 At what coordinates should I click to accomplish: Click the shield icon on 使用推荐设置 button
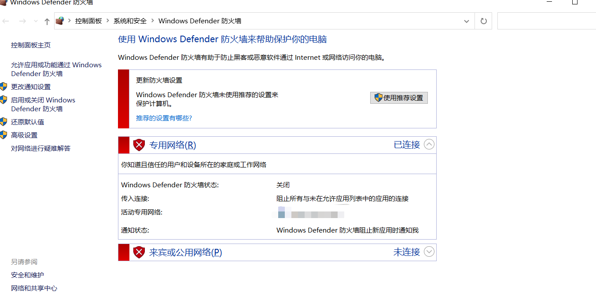coord(378,98)
